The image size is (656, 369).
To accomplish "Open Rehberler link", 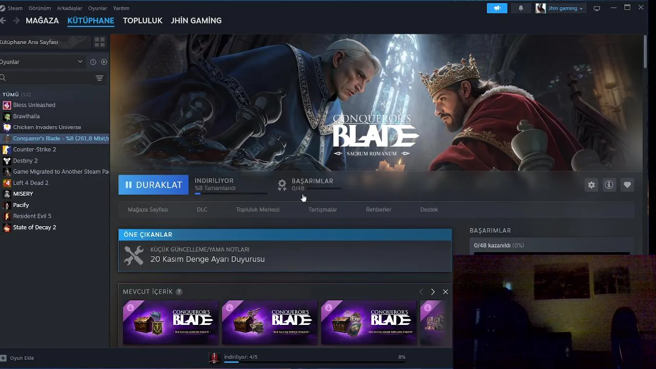I will tap(378, 210).
